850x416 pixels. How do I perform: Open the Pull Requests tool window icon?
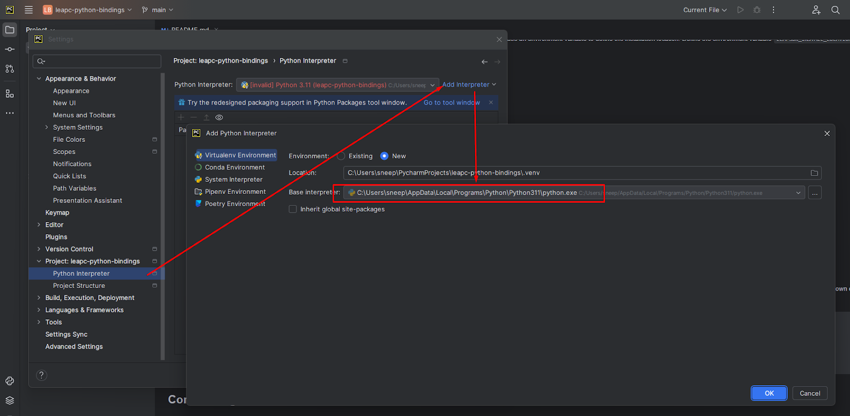(x=10, y=69)
